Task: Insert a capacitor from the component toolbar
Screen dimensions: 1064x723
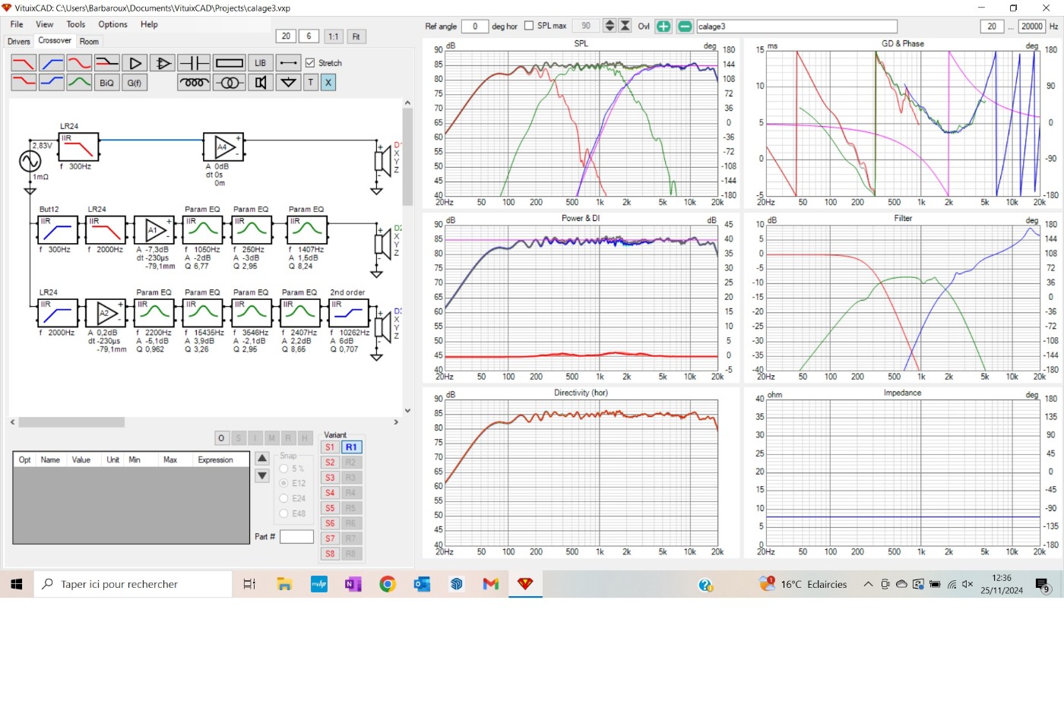Action: (x=194, y=63)
